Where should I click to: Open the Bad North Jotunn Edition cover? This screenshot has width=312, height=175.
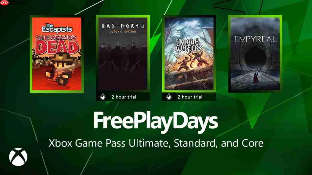pos(123,54)
